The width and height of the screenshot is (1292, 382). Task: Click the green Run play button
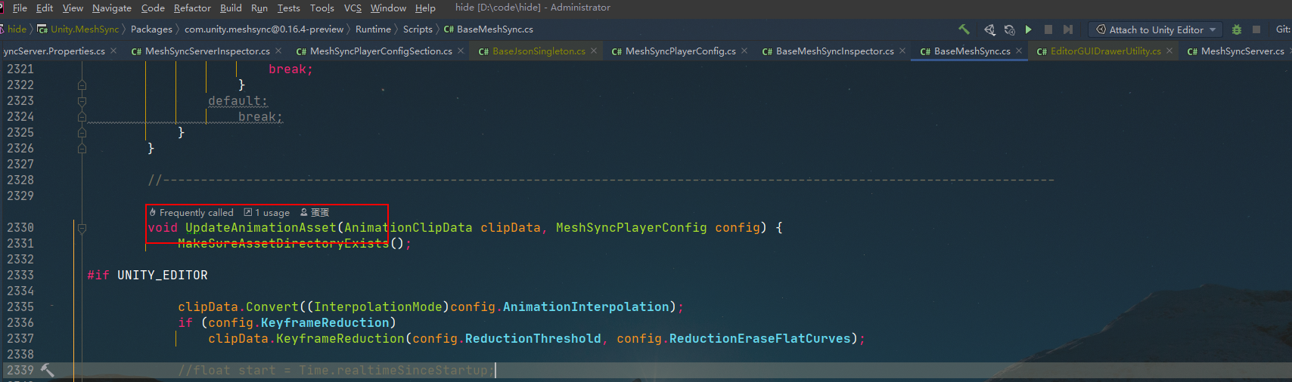click(1029, 29)
